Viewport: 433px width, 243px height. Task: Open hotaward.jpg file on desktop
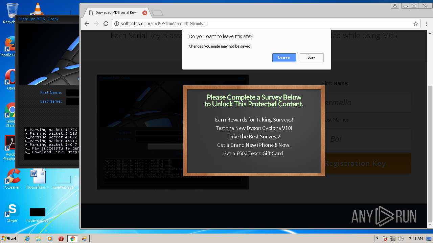tap(37, 215)
